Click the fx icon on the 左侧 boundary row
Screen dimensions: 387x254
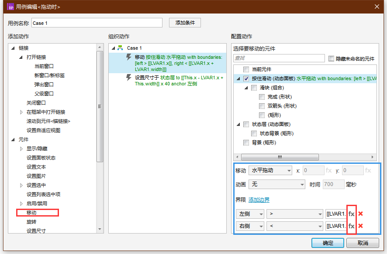click(352, 214)
